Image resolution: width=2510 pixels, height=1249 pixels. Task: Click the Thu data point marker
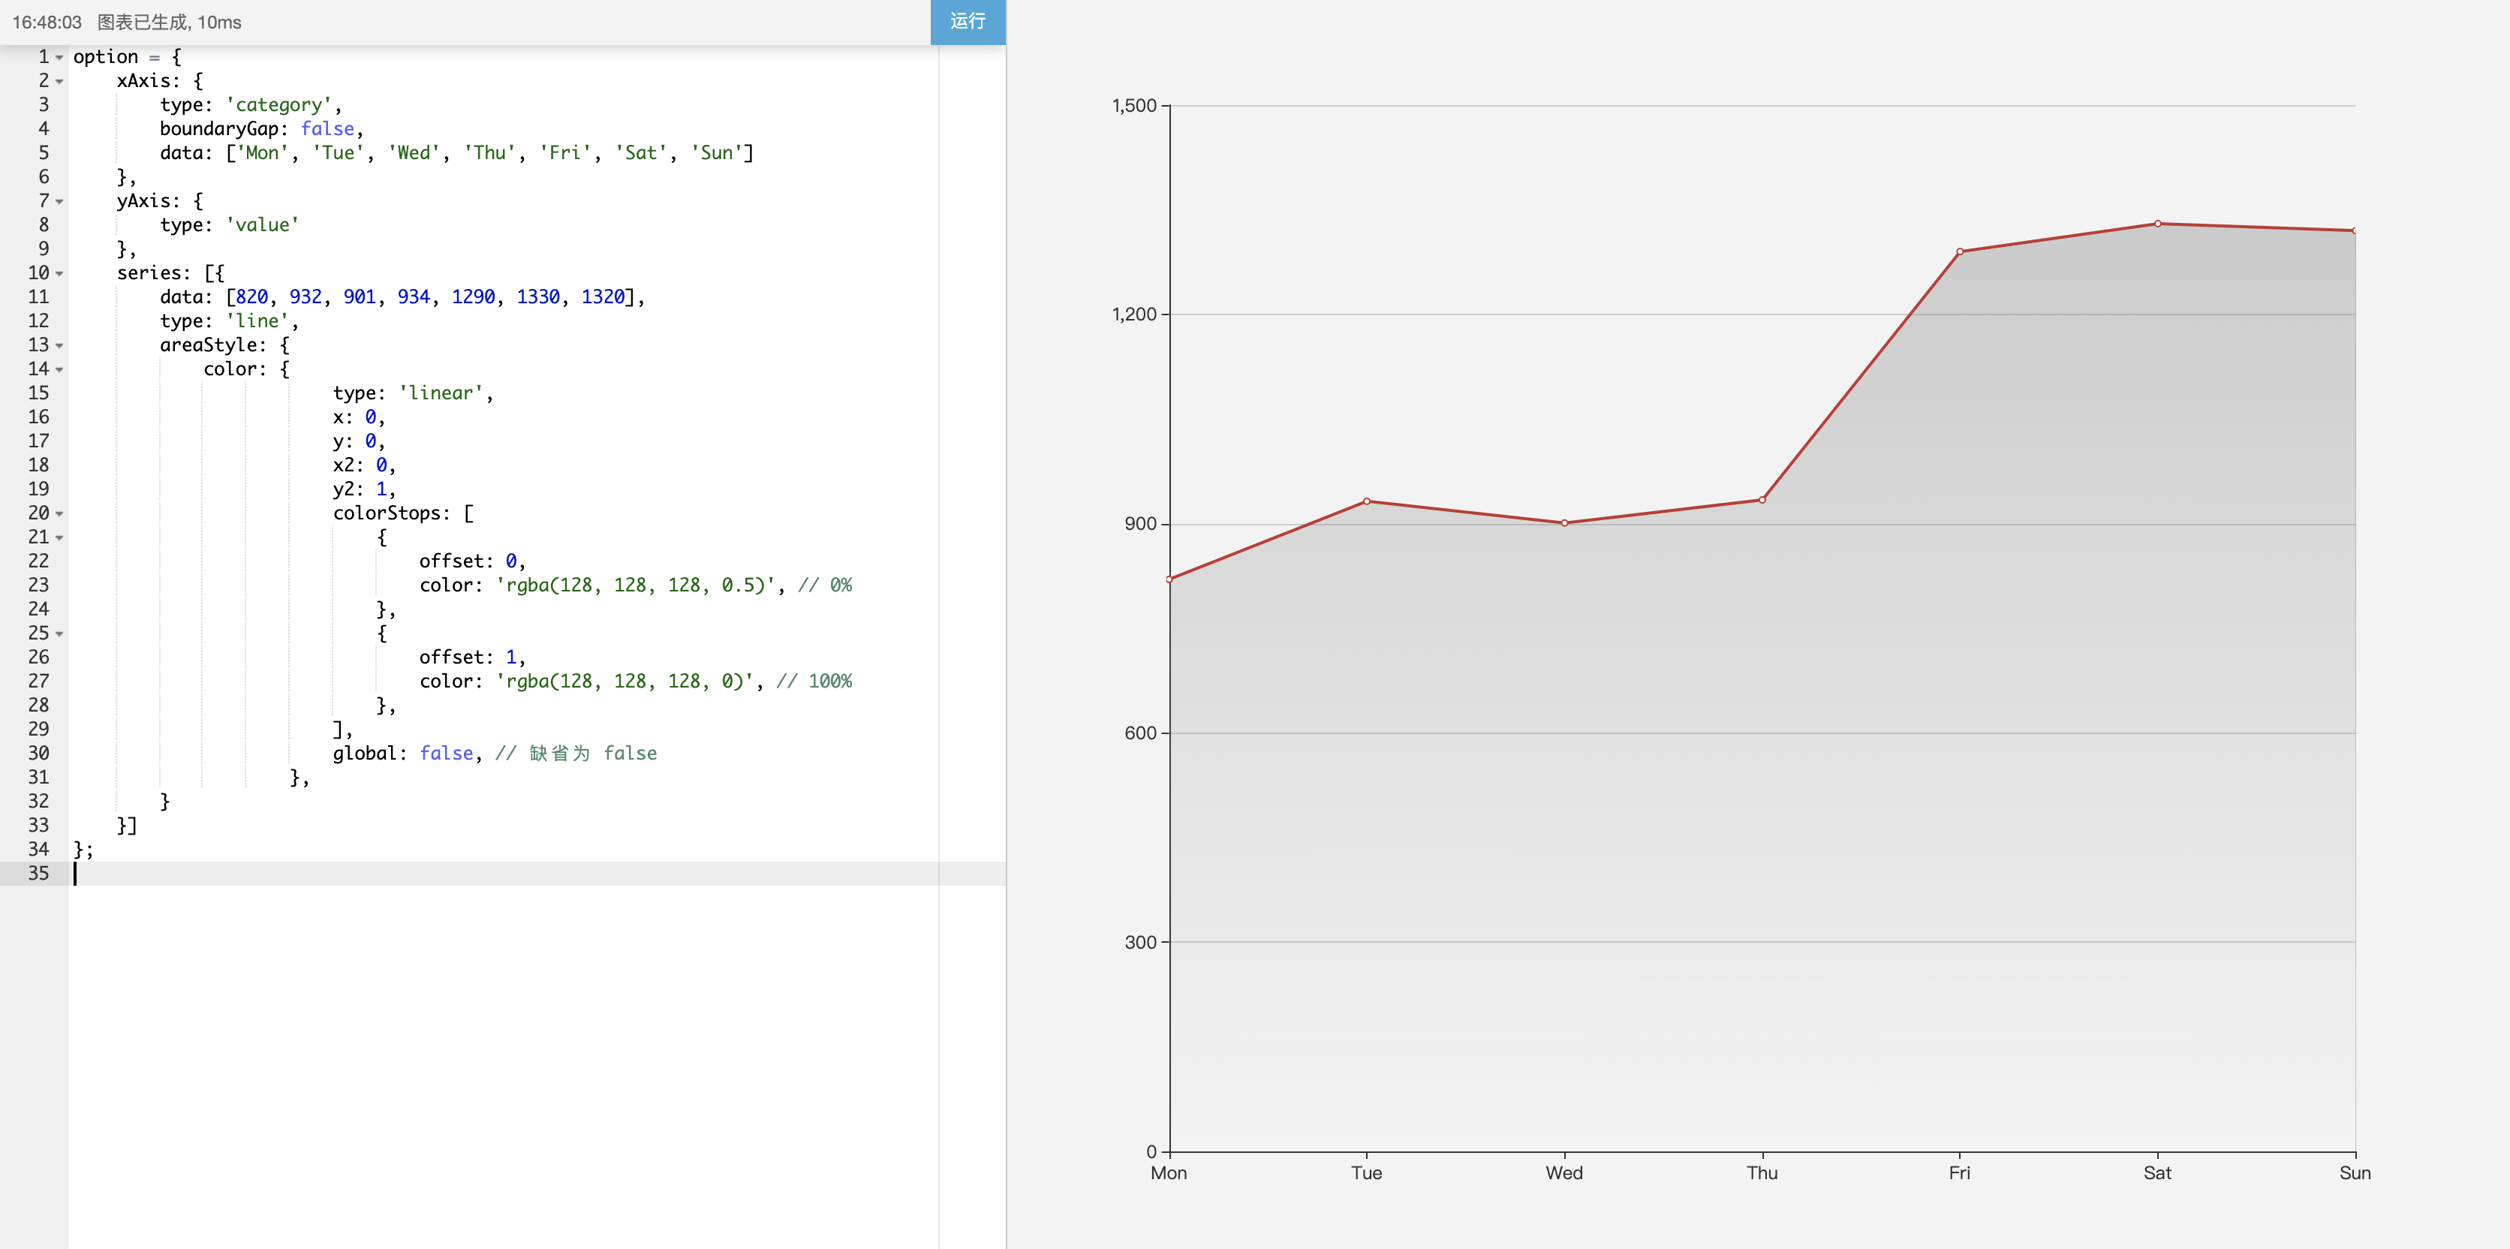click(1762, 500)
